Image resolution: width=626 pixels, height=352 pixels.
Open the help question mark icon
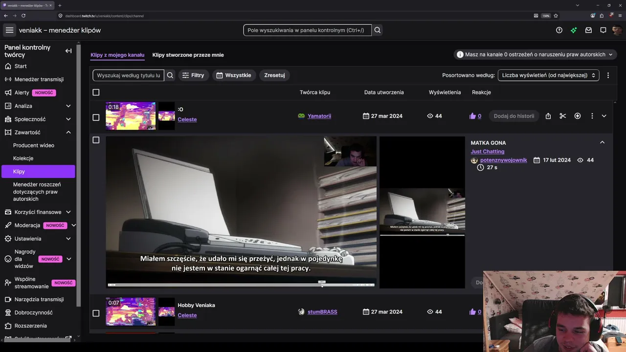click(x=559, y=30)
